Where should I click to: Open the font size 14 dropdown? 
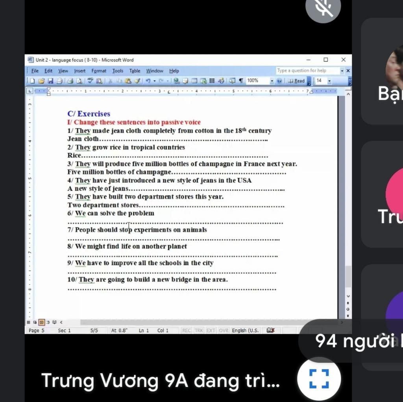click(x=329, y=81)
